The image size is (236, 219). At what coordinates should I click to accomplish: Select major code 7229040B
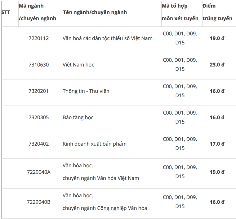tap(39, 202)
